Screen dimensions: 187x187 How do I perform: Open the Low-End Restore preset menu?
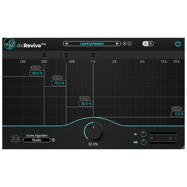92,44
